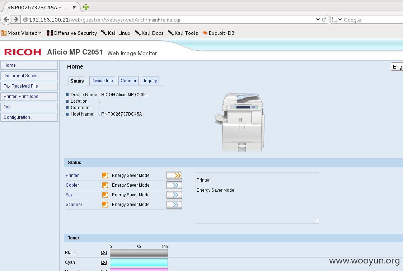Switch to Device Info tab
The height and width of the screenshot is (271, 403).
click(102, 81)
